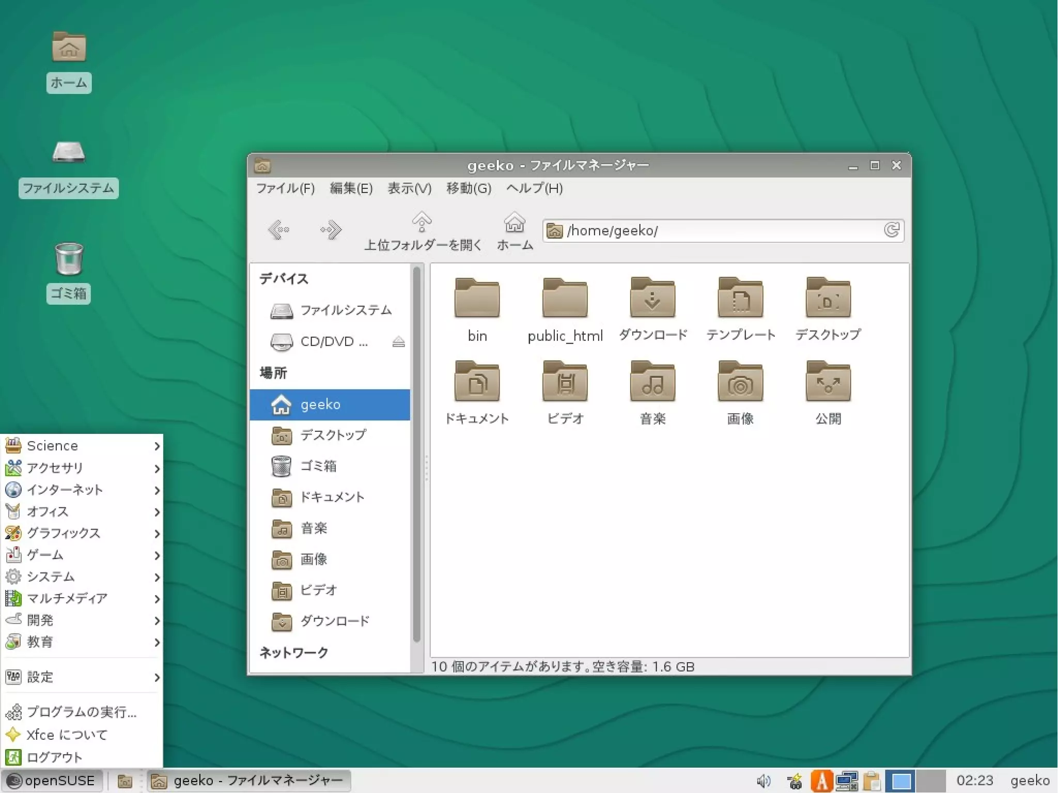1058x793 pixels.
Task: Switch to the first workspace
Action: pyautogui.click(x=900, y=781)
